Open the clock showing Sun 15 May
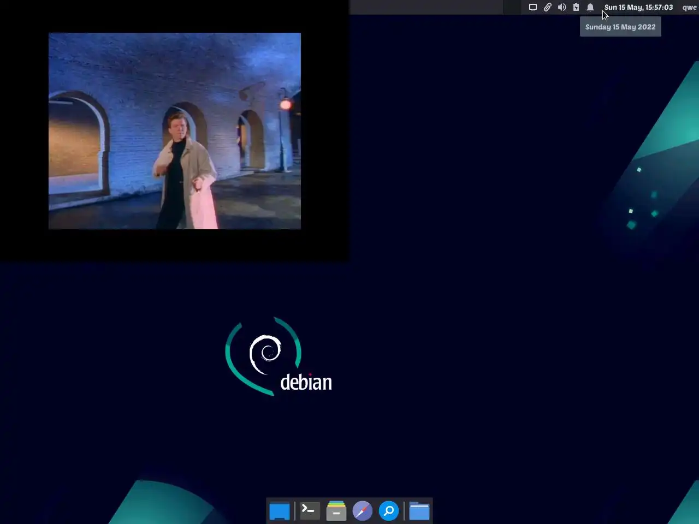The height and width of the screenshot is (524, 699). tap(638, 7)
